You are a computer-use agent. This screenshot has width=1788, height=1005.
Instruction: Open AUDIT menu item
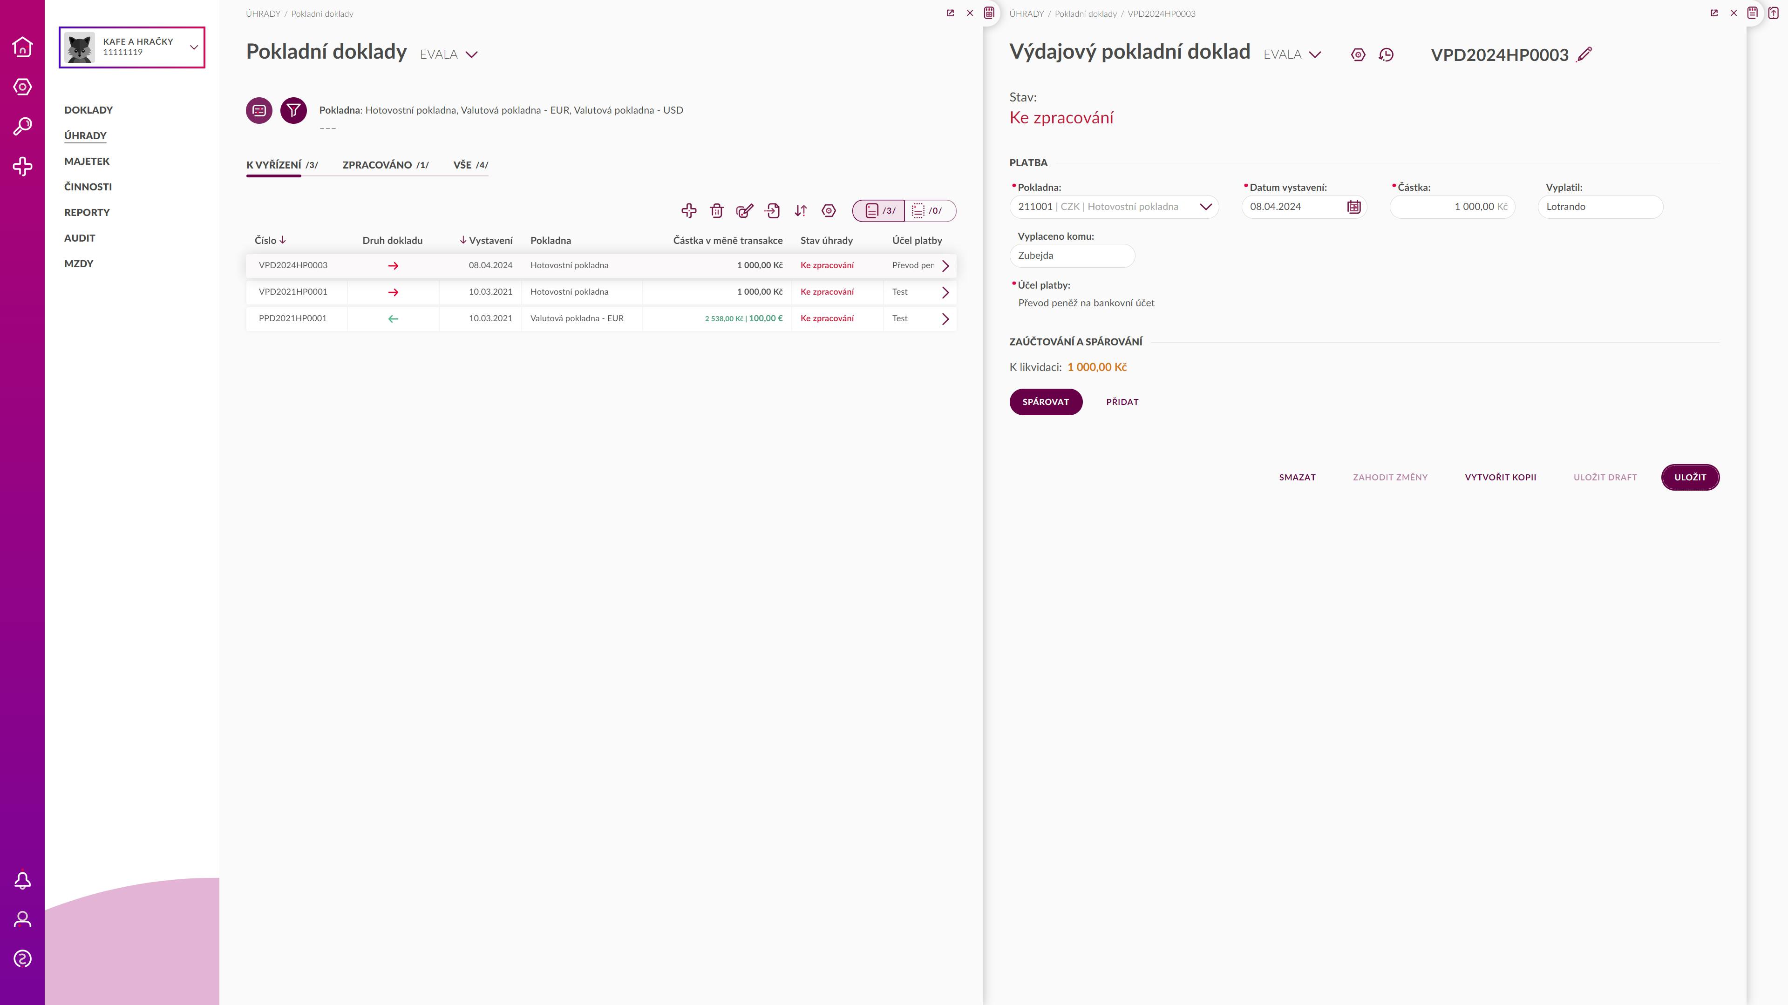point(80,238)
